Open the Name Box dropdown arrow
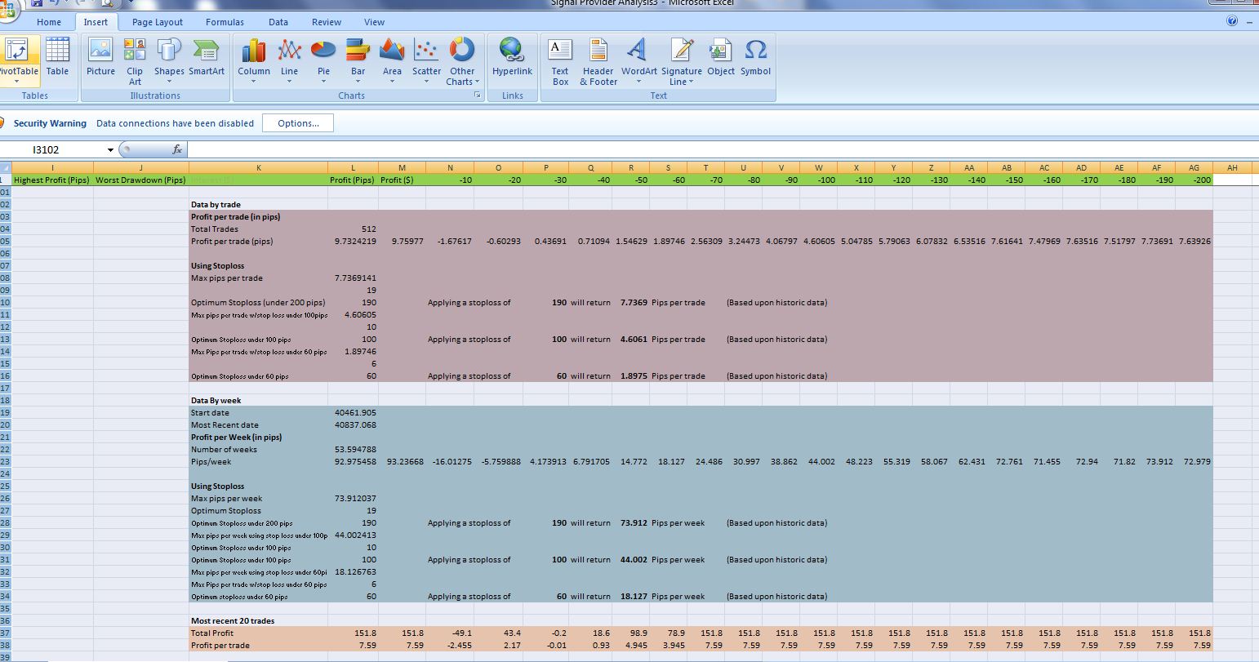Screen dimensions: 1259x662 (110, 150)
